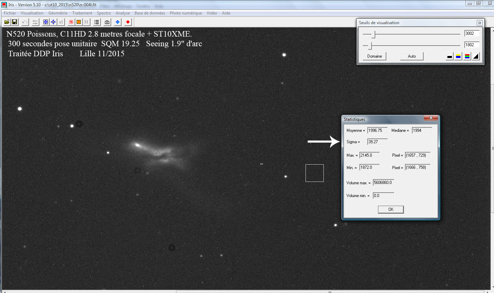This screenshot has width=494, height=293.
Task: Minimize the Iris main window
Action: (469, 3)
